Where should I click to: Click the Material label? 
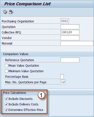click(x=7, y=44)
